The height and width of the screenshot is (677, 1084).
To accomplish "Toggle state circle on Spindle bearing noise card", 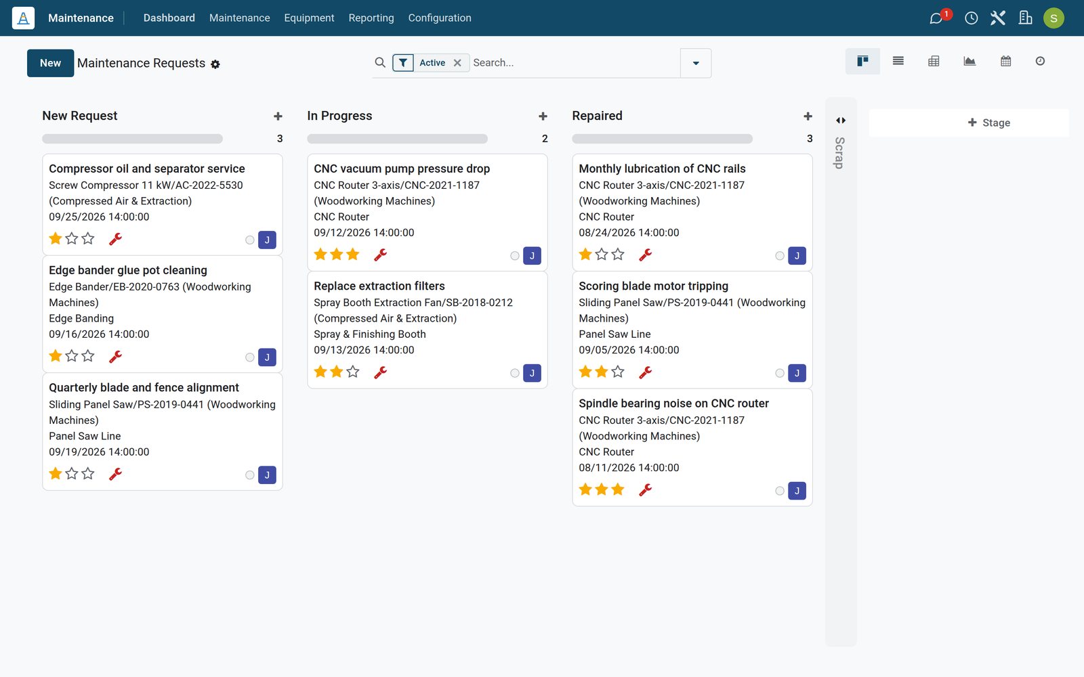I will tap(780, 491).
